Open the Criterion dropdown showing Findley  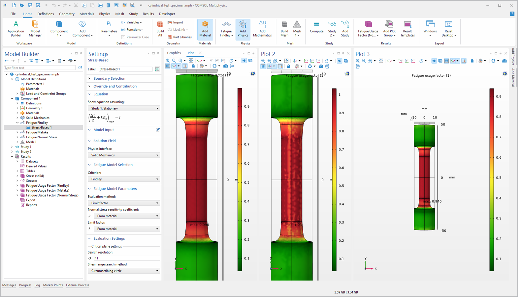click(124, 179)
